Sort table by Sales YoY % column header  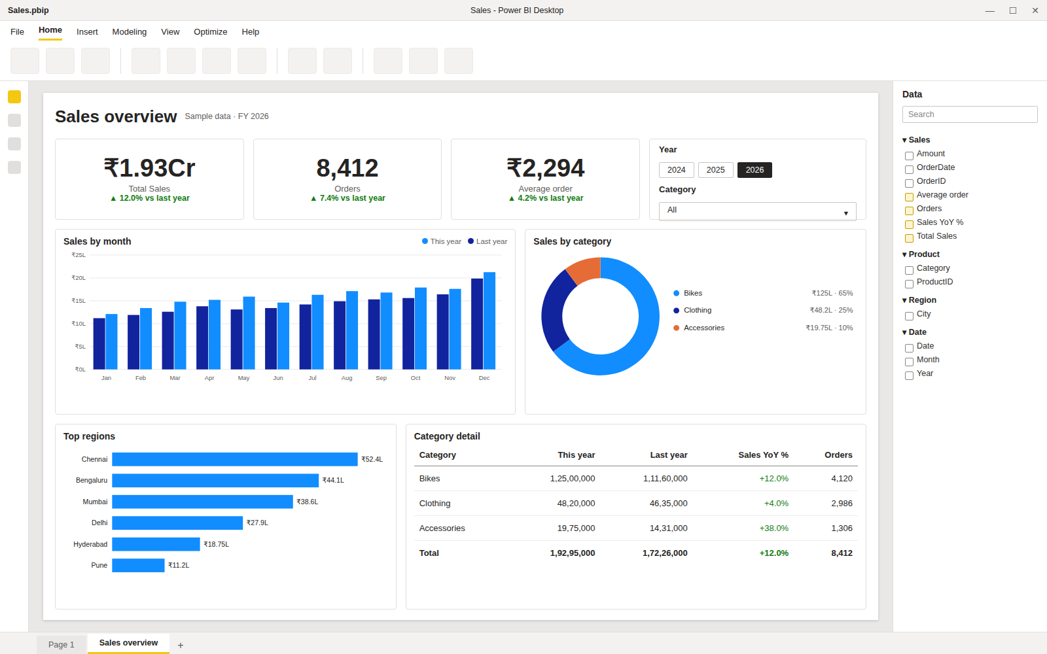(x=763, y=455)
